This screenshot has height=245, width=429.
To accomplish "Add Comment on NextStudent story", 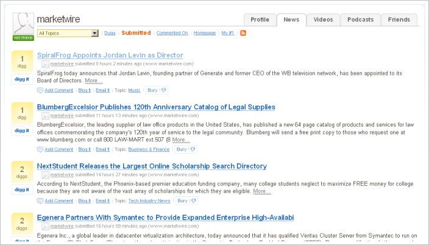I will (x=59, y=201).
